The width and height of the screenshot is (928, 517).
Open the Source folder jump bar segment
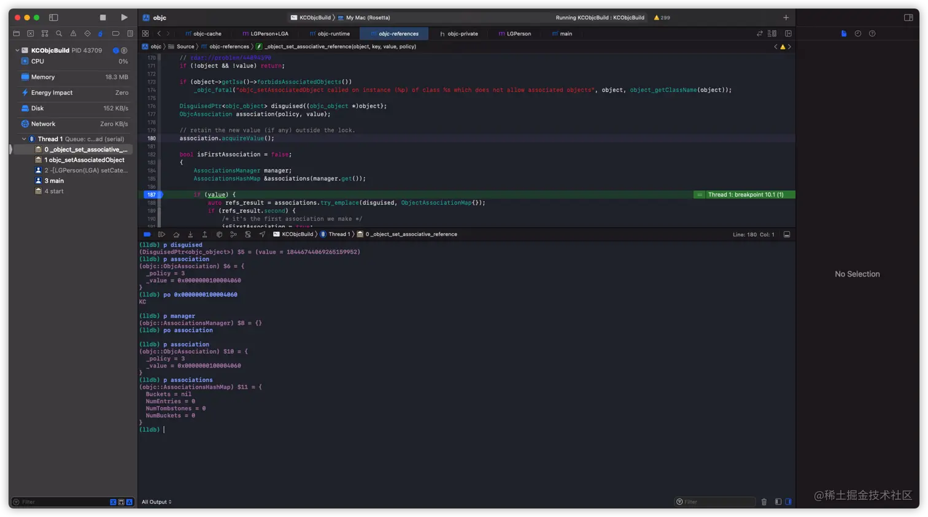coord(182,47)
